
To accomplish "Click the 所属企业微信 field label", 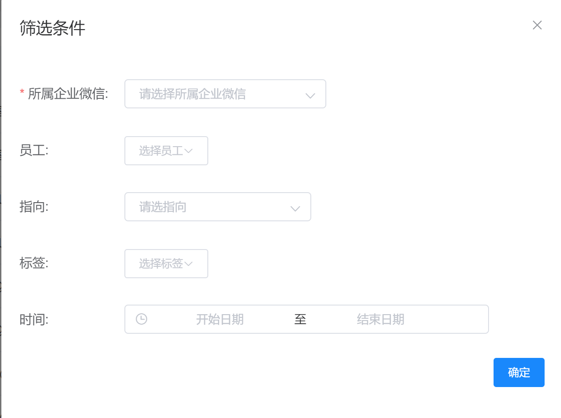I will [68, 94].
